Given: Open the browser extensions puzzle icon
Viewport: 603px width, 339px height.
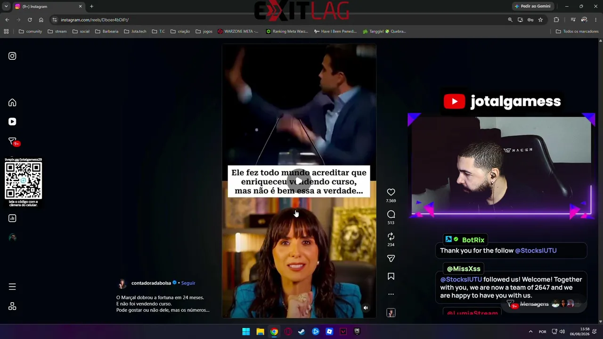Looking at the screenshot, I should (x=556, y=20).
